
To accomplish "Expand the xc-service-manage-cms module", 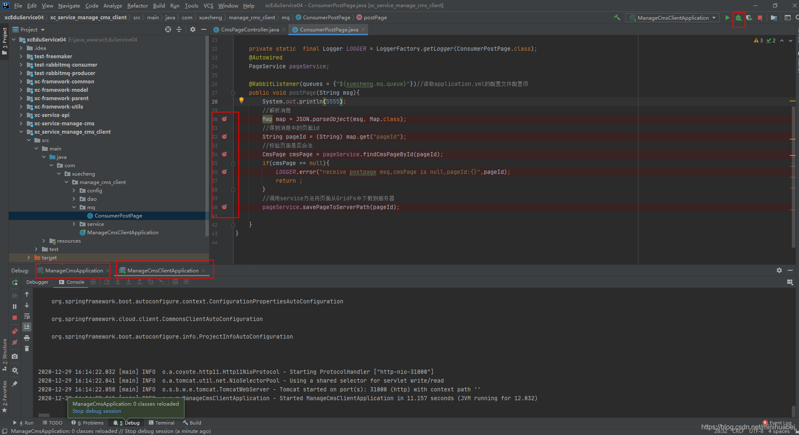I will tap(21, 124).
